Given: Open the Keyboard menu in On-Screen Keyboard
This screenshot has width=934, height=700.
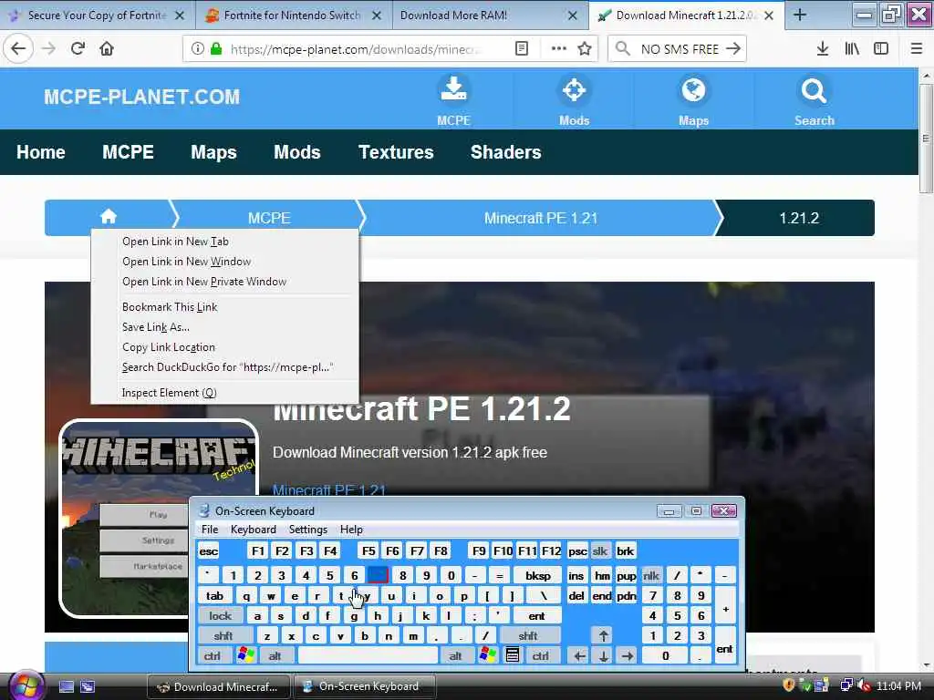Looking at the screenshot, I should (254, 530).
